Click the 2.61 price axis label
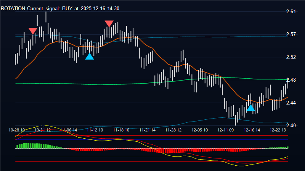Screen dimensions: 305x171 coord(291,12)
